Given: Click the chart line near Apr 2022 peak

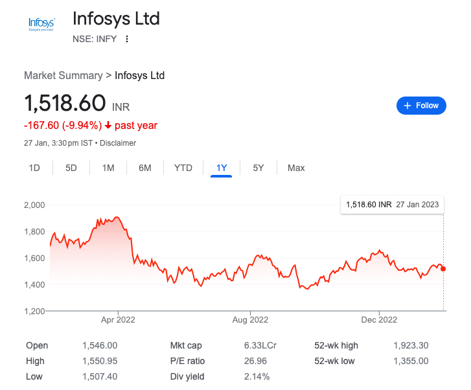Looking at the screenshot, I should (117, 218).
